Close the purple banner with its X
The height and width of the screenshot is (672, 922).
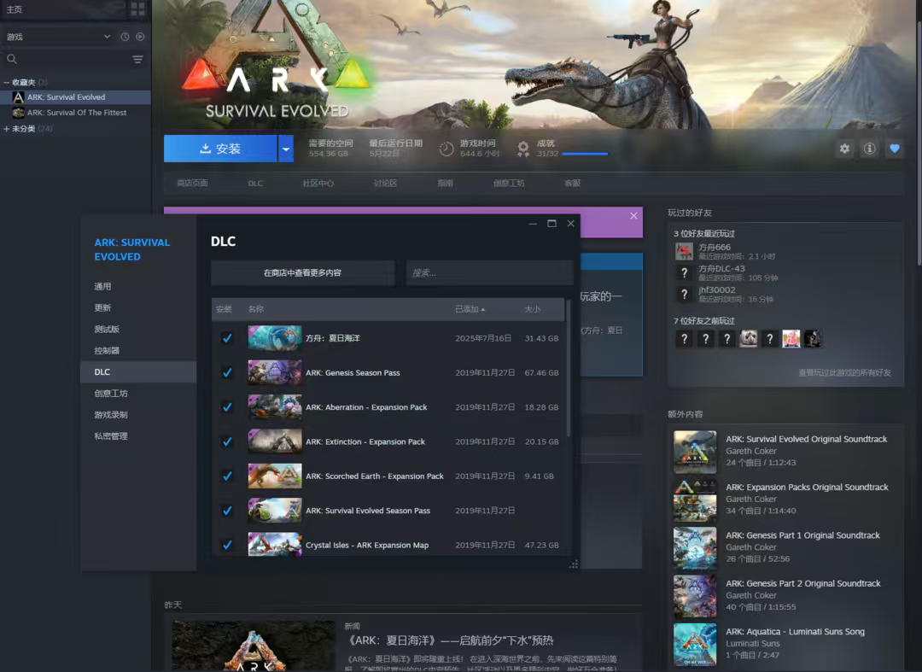pyautogui.click(x=633, y=216)
